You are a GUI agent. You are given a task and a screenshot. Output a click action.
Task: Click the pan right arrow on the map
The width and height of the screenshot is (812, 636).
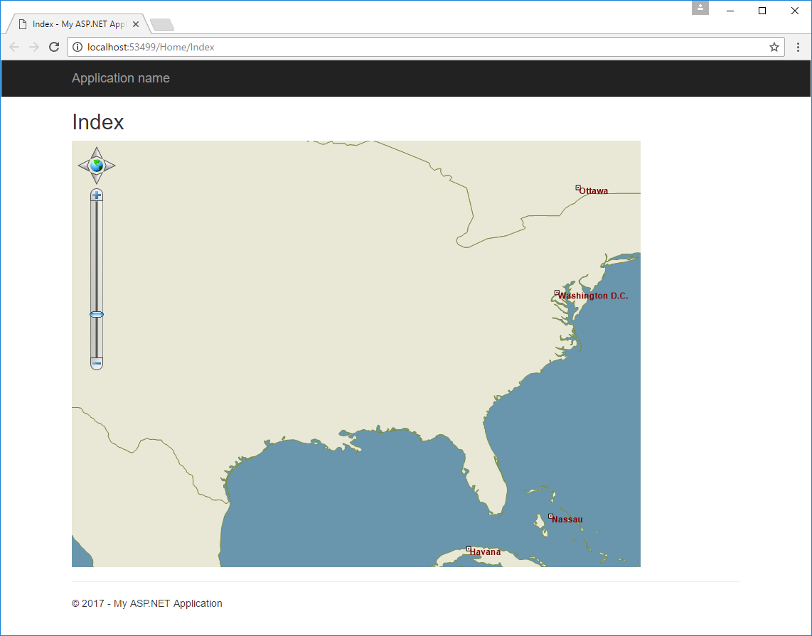coord(110,166)
